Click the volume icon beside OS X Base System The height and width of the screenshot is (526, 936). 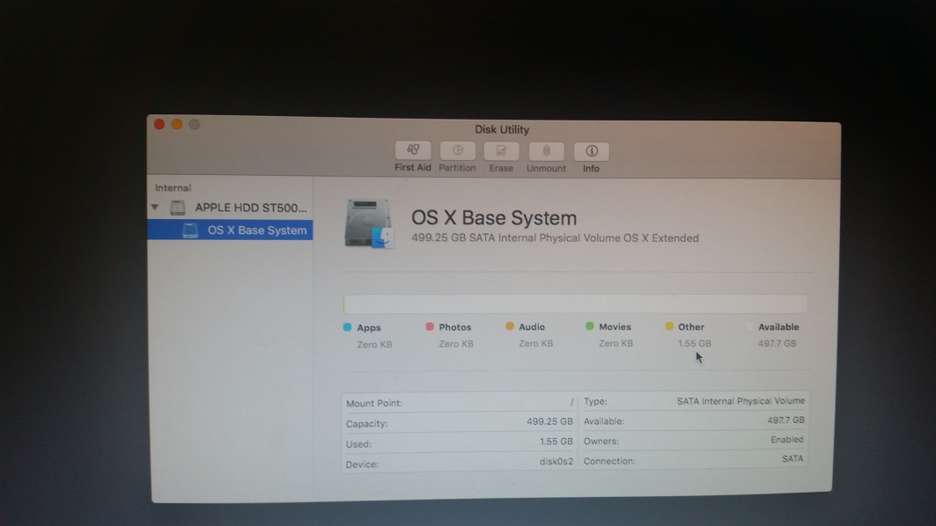(190, 230)
